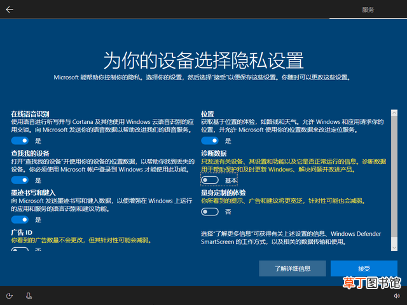Click the 广告 ID heading

22,233
